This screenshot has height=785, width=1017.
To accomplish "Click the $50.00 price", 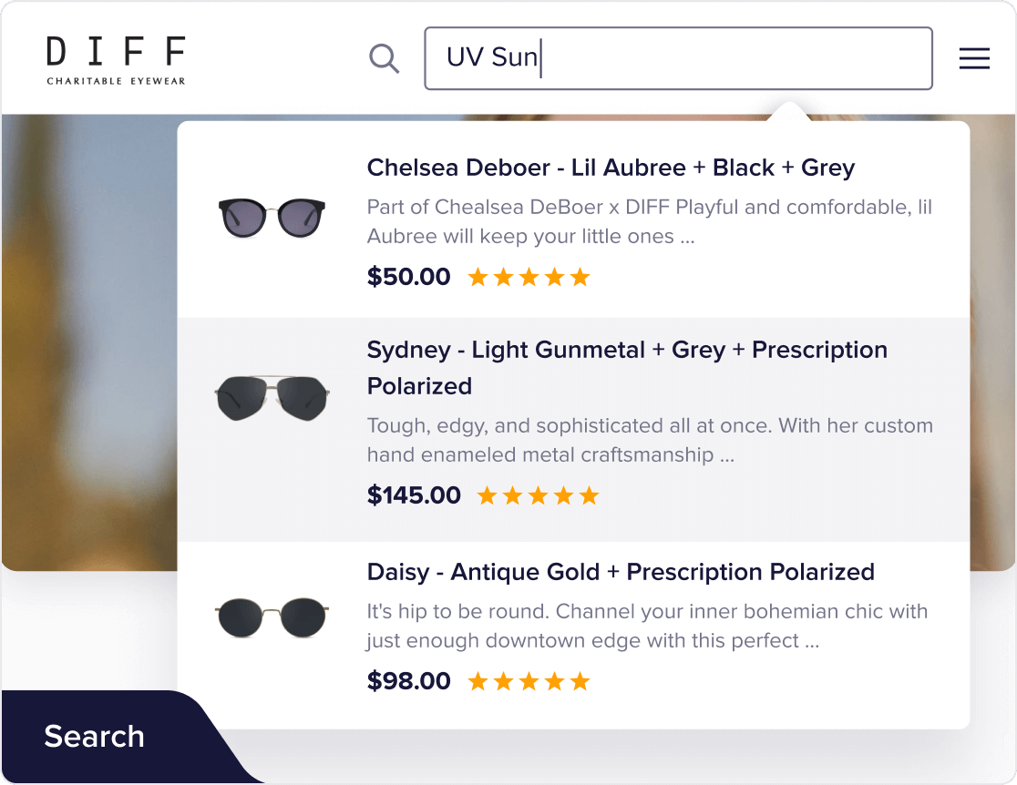I will point(408,277).
